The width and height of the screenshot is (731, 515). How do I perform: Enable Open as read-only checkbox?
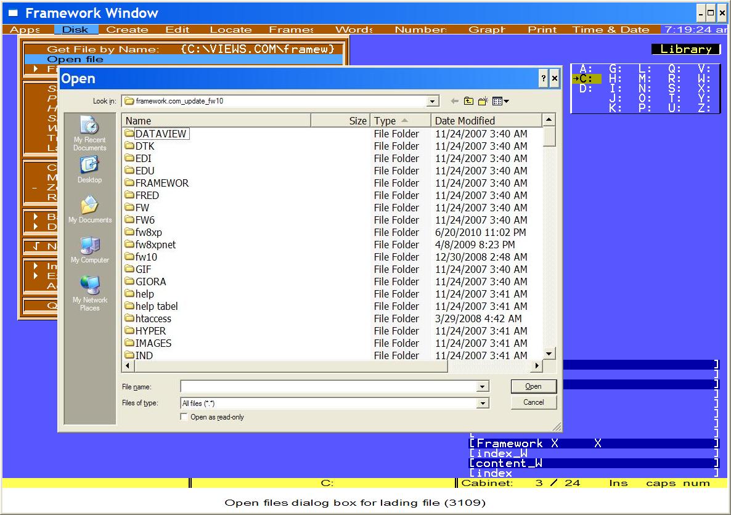tap(184, 416)
